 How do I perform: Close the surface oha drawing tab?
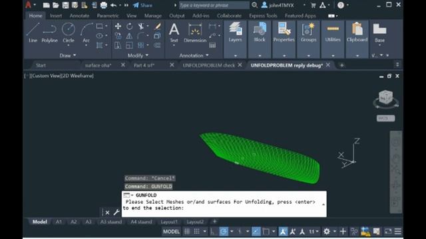123,65
